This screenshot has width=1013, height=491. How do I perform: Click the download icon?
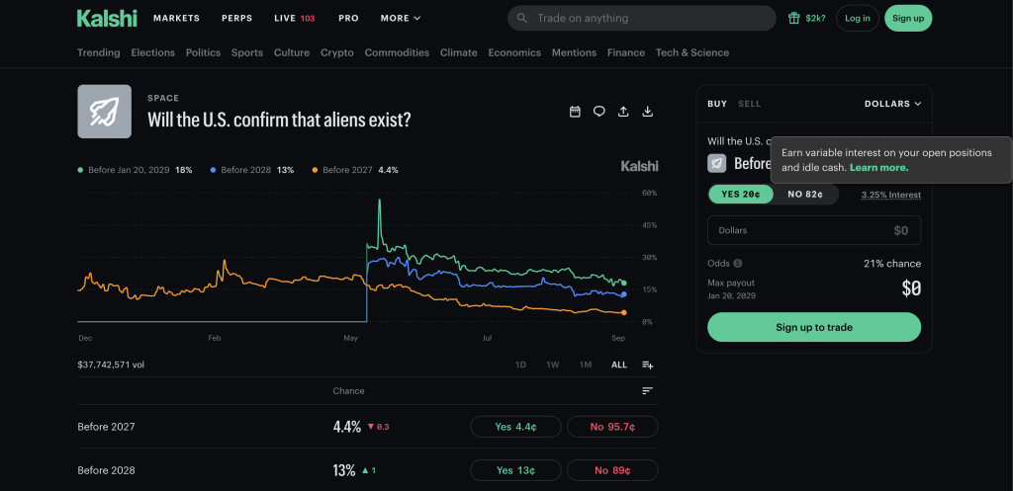[647, 112]
